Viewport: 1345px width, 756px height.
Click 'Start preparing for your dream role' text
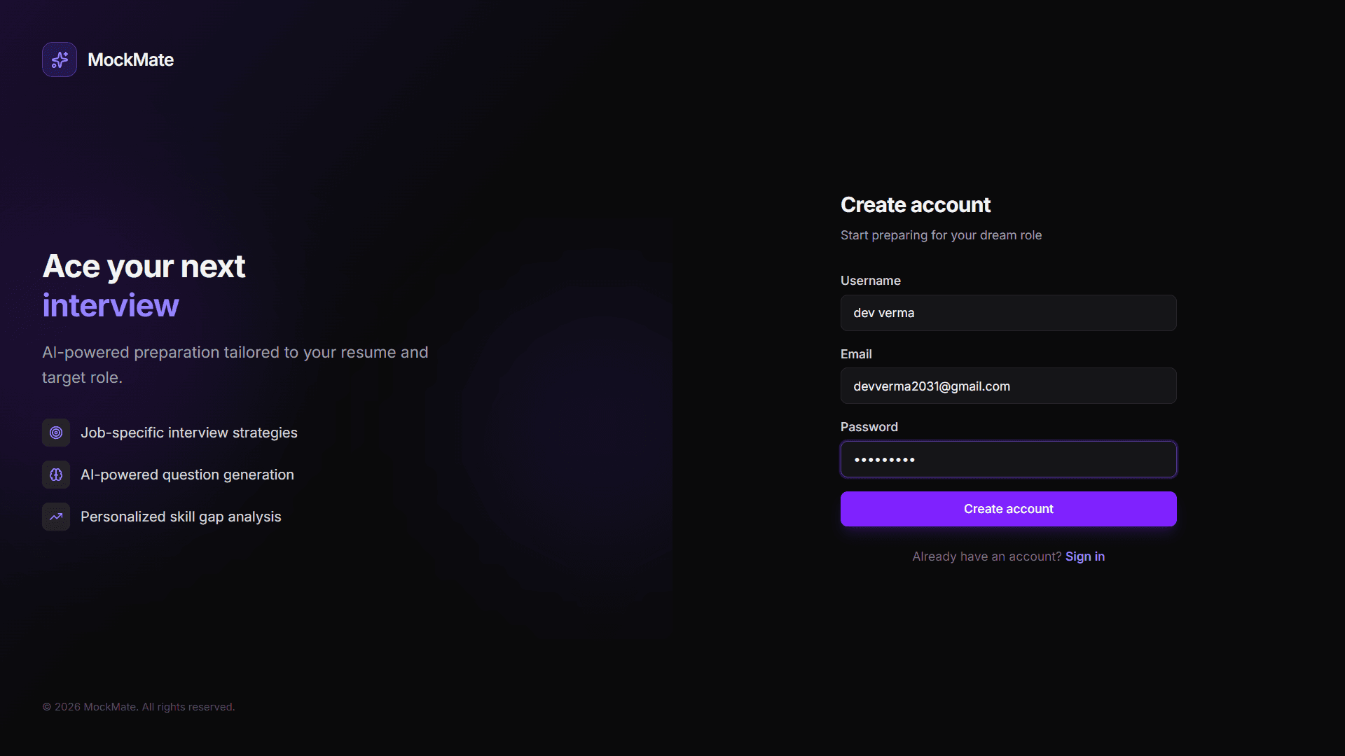pyautogui.click(x=941, y=235)
